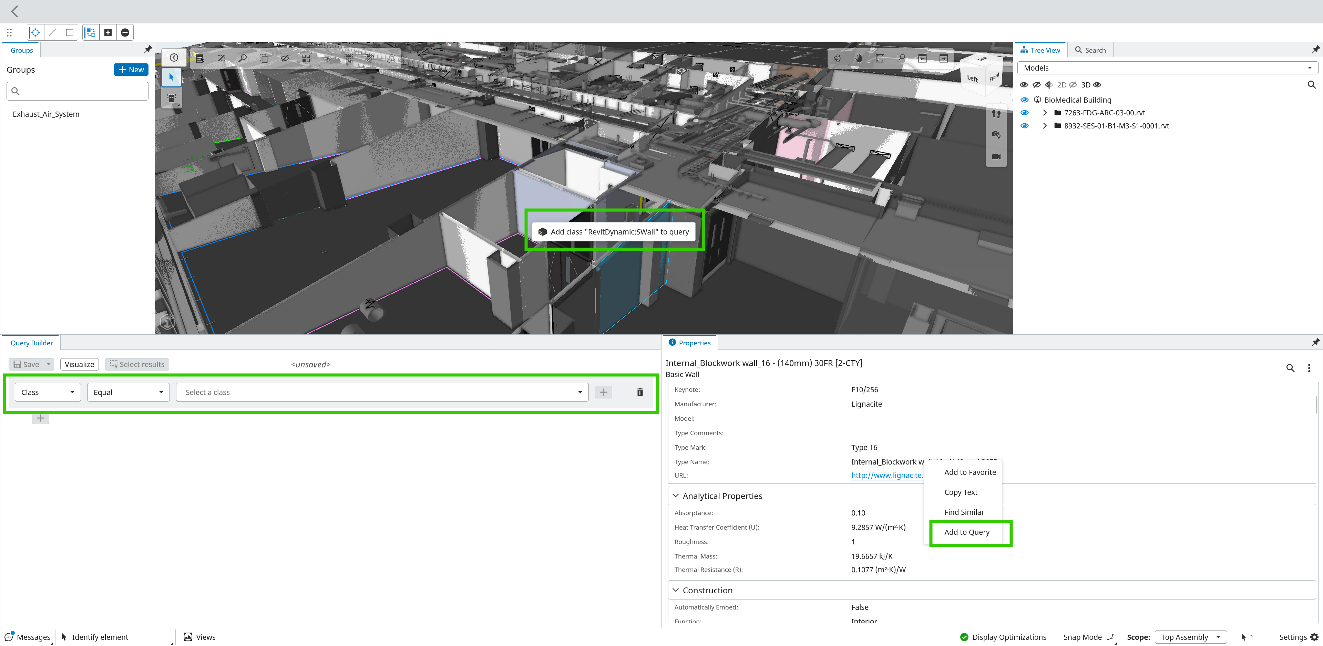
Task: Collapse the Analytical Properties section
Action: pos(676,496)
